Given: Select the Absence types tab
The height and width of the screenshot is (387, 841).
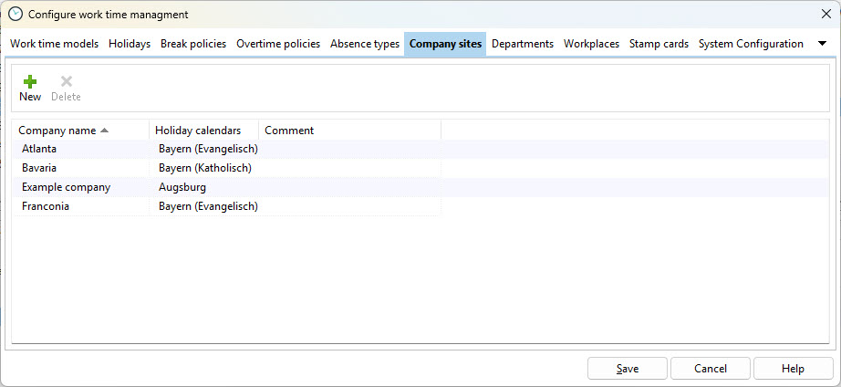Looking at the screenshot, I should click(365, 44).
